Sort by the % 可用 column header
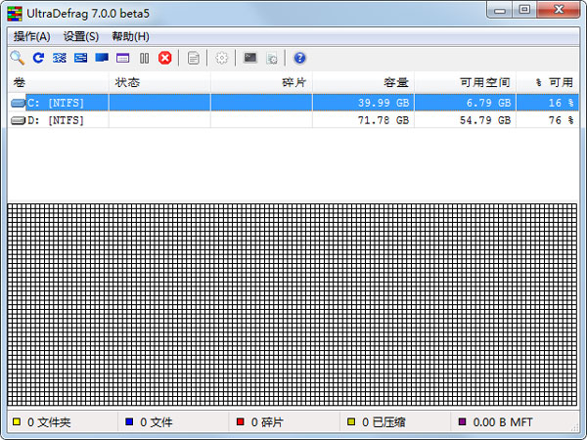The image size is (587, 440). tap(548, 82)
